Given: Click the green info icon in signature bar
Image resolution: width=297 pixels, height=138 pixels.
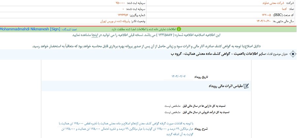Looking at the screenshot, I should pos(179,29).
